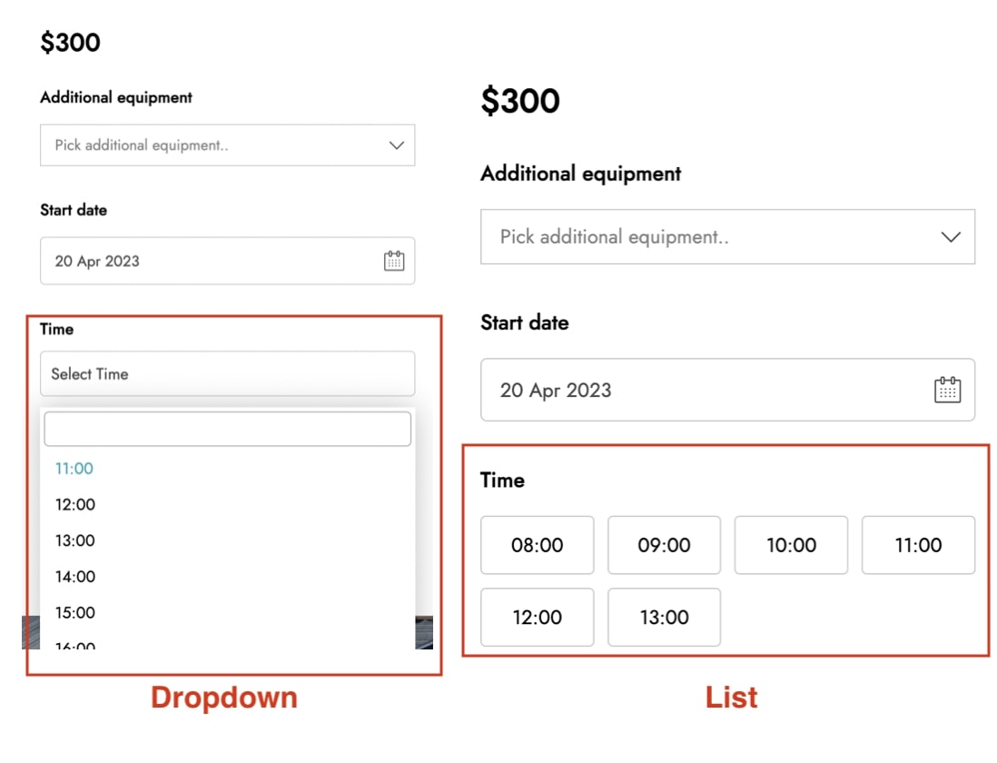Click the Time label above Select Time
Screen dimensions: 997x763
coord(56,330)
